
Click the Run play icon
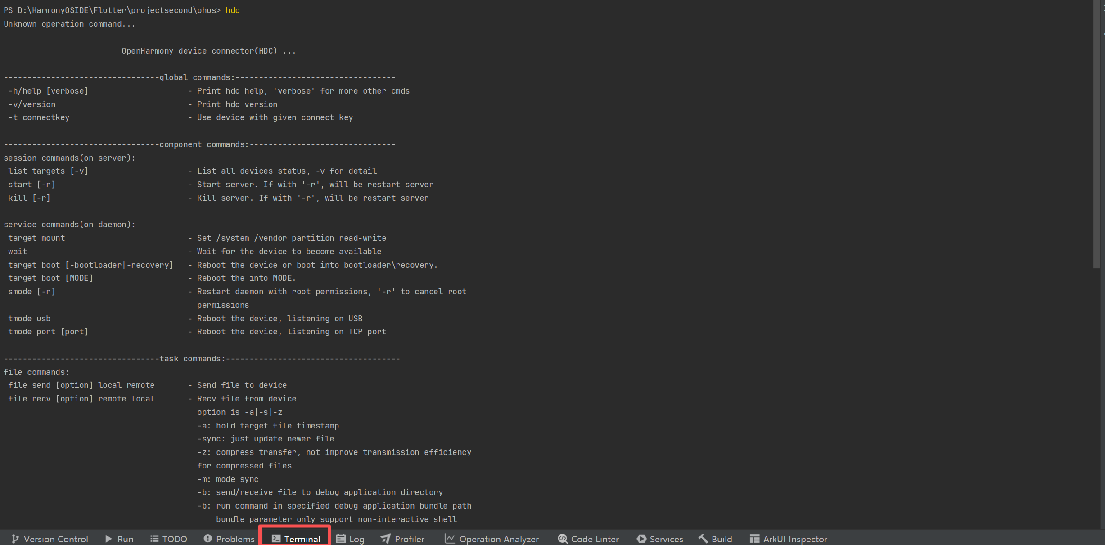(x=108, y=539)
